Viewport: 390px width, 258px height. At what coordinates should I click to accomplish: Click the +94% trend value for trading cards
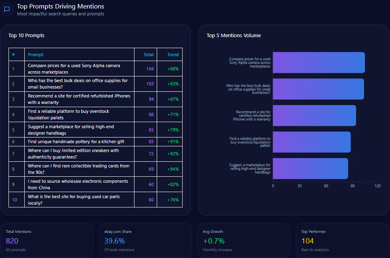click(173, 169)
